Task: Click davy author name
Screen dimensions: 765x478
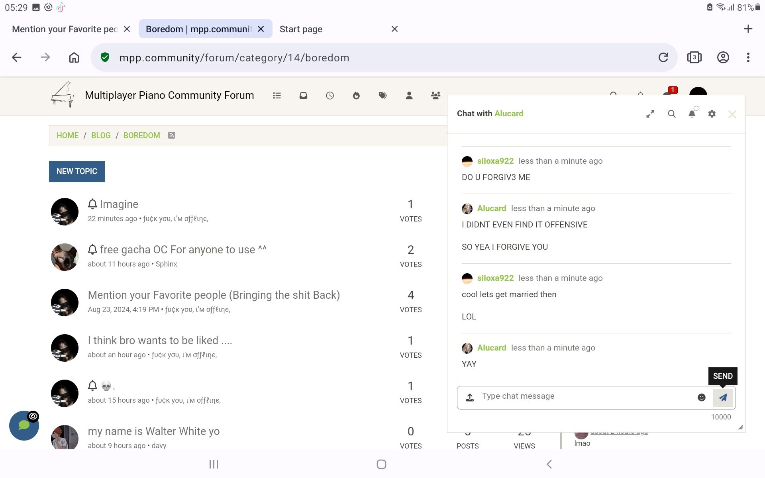Action: pos(159,446)
